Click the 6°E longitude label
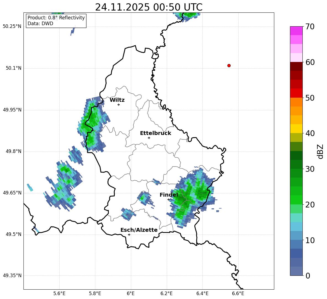This screenshot has width=327, height=299. [x=131, y=293]
